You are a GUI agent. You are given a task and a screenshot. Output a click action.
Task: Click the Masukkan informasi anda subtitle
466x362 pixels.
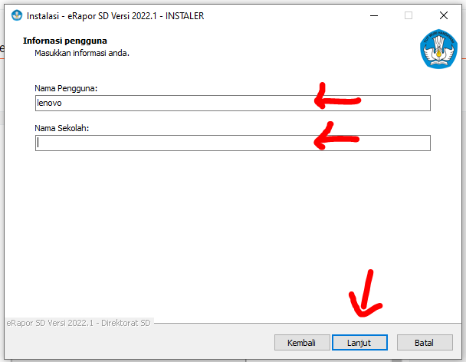point(82,53)
